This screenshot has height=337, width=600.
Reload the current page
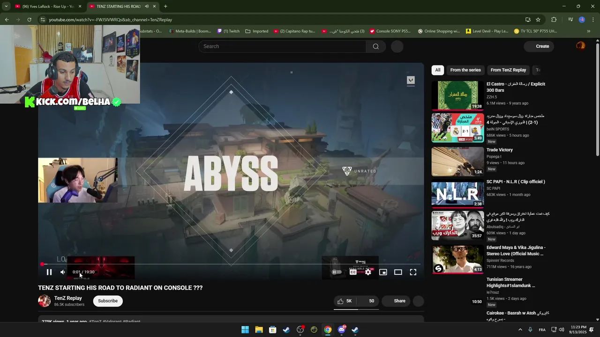[x=29, y=20]
